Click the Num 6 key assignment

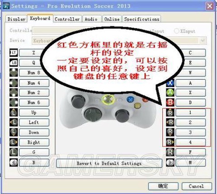click(34, 102)
